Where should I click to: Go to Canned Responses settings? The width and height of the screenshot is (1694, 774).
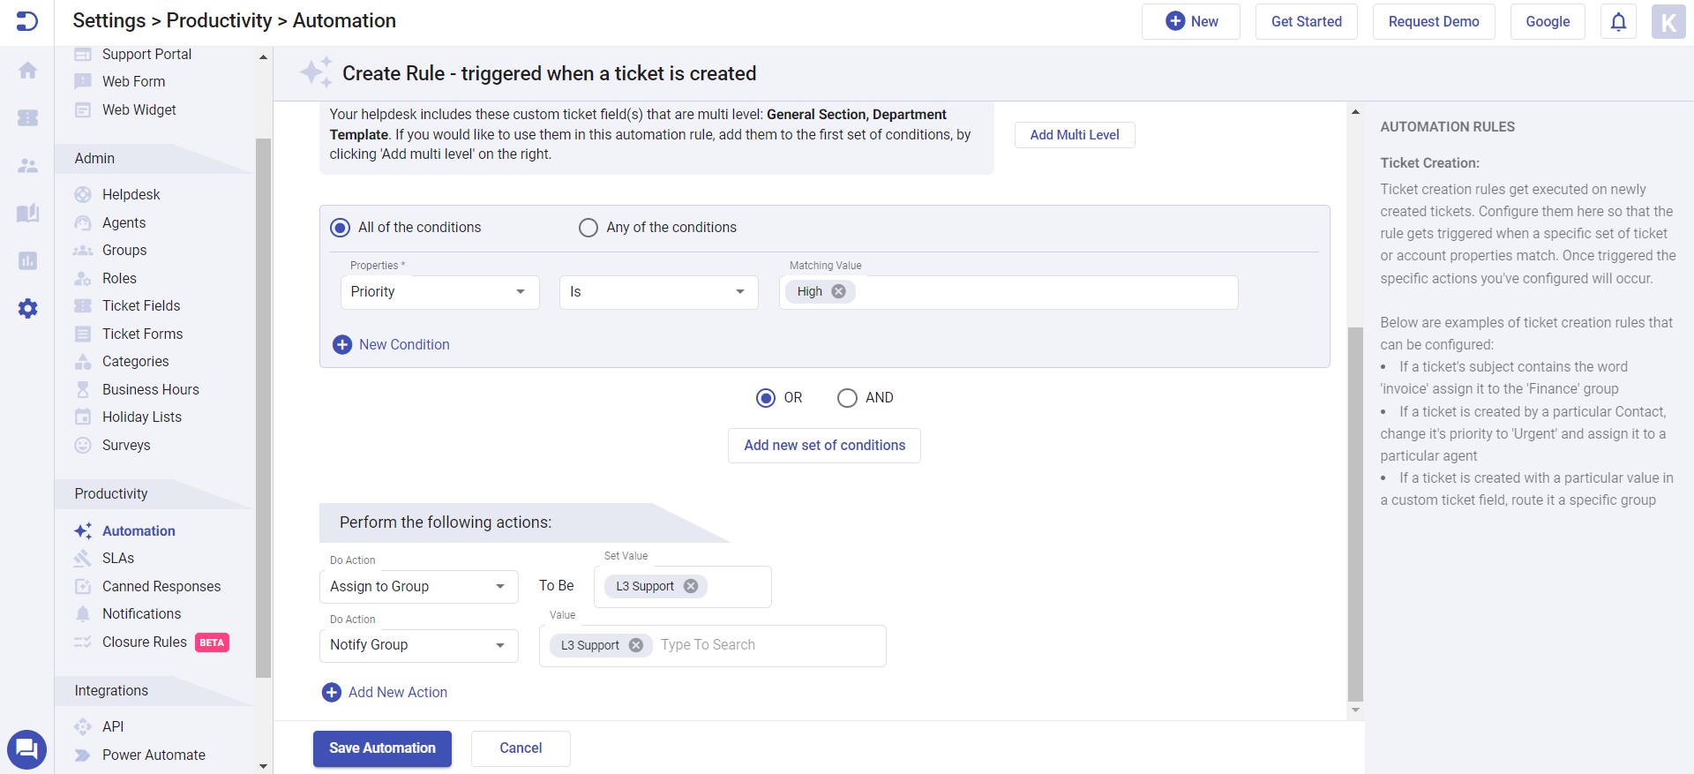click(x=161, y=587)
